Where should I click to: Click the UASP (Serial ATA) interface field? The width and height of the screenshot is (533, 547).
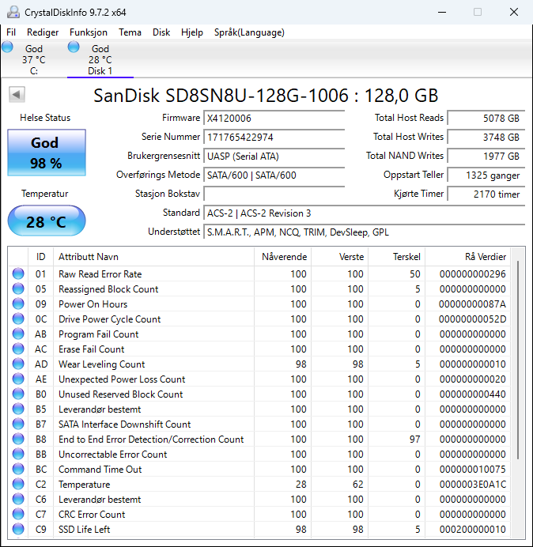(274, 156)
